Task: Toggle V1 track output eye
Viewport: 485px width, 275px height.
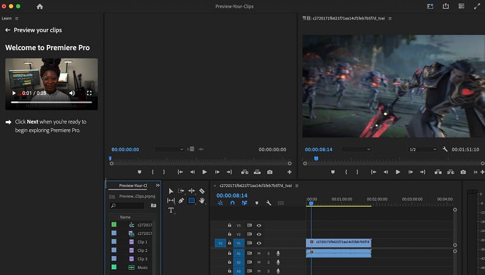Action: click(259, 243)
